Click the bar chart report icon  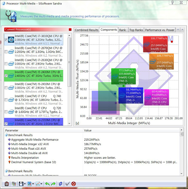point(29,184)
